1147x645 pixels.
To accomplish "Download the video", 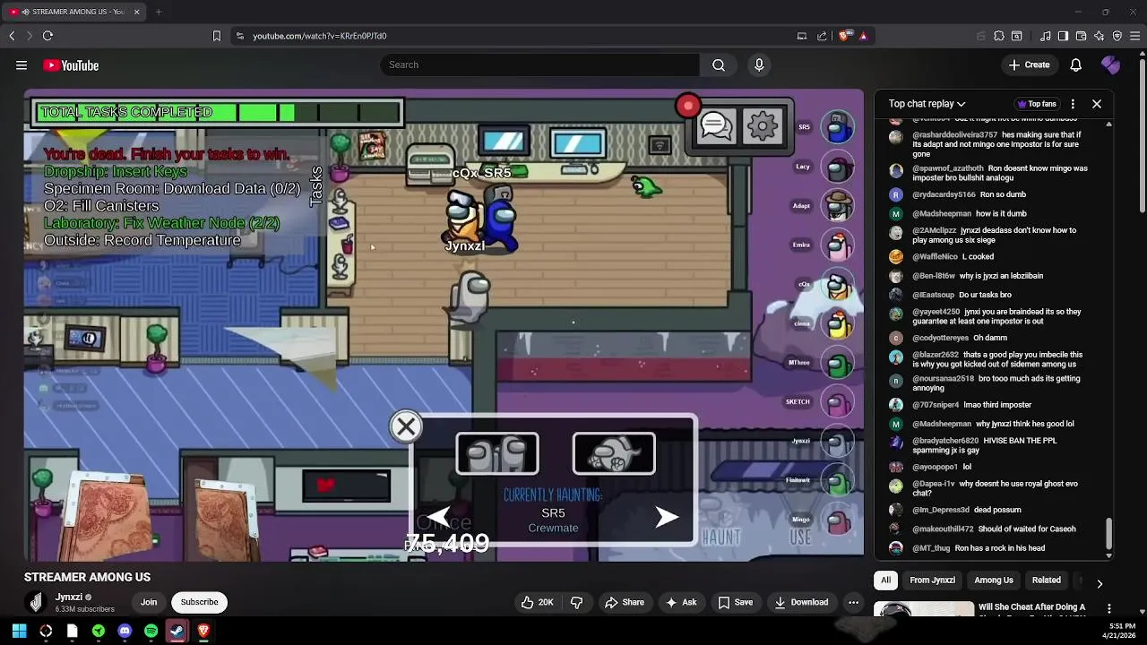I will click(800, 602).
